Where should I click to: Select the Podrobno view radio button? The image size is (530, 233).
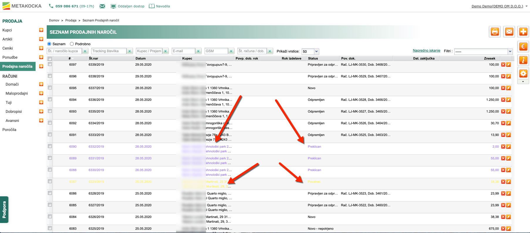(x=72, y=44)
